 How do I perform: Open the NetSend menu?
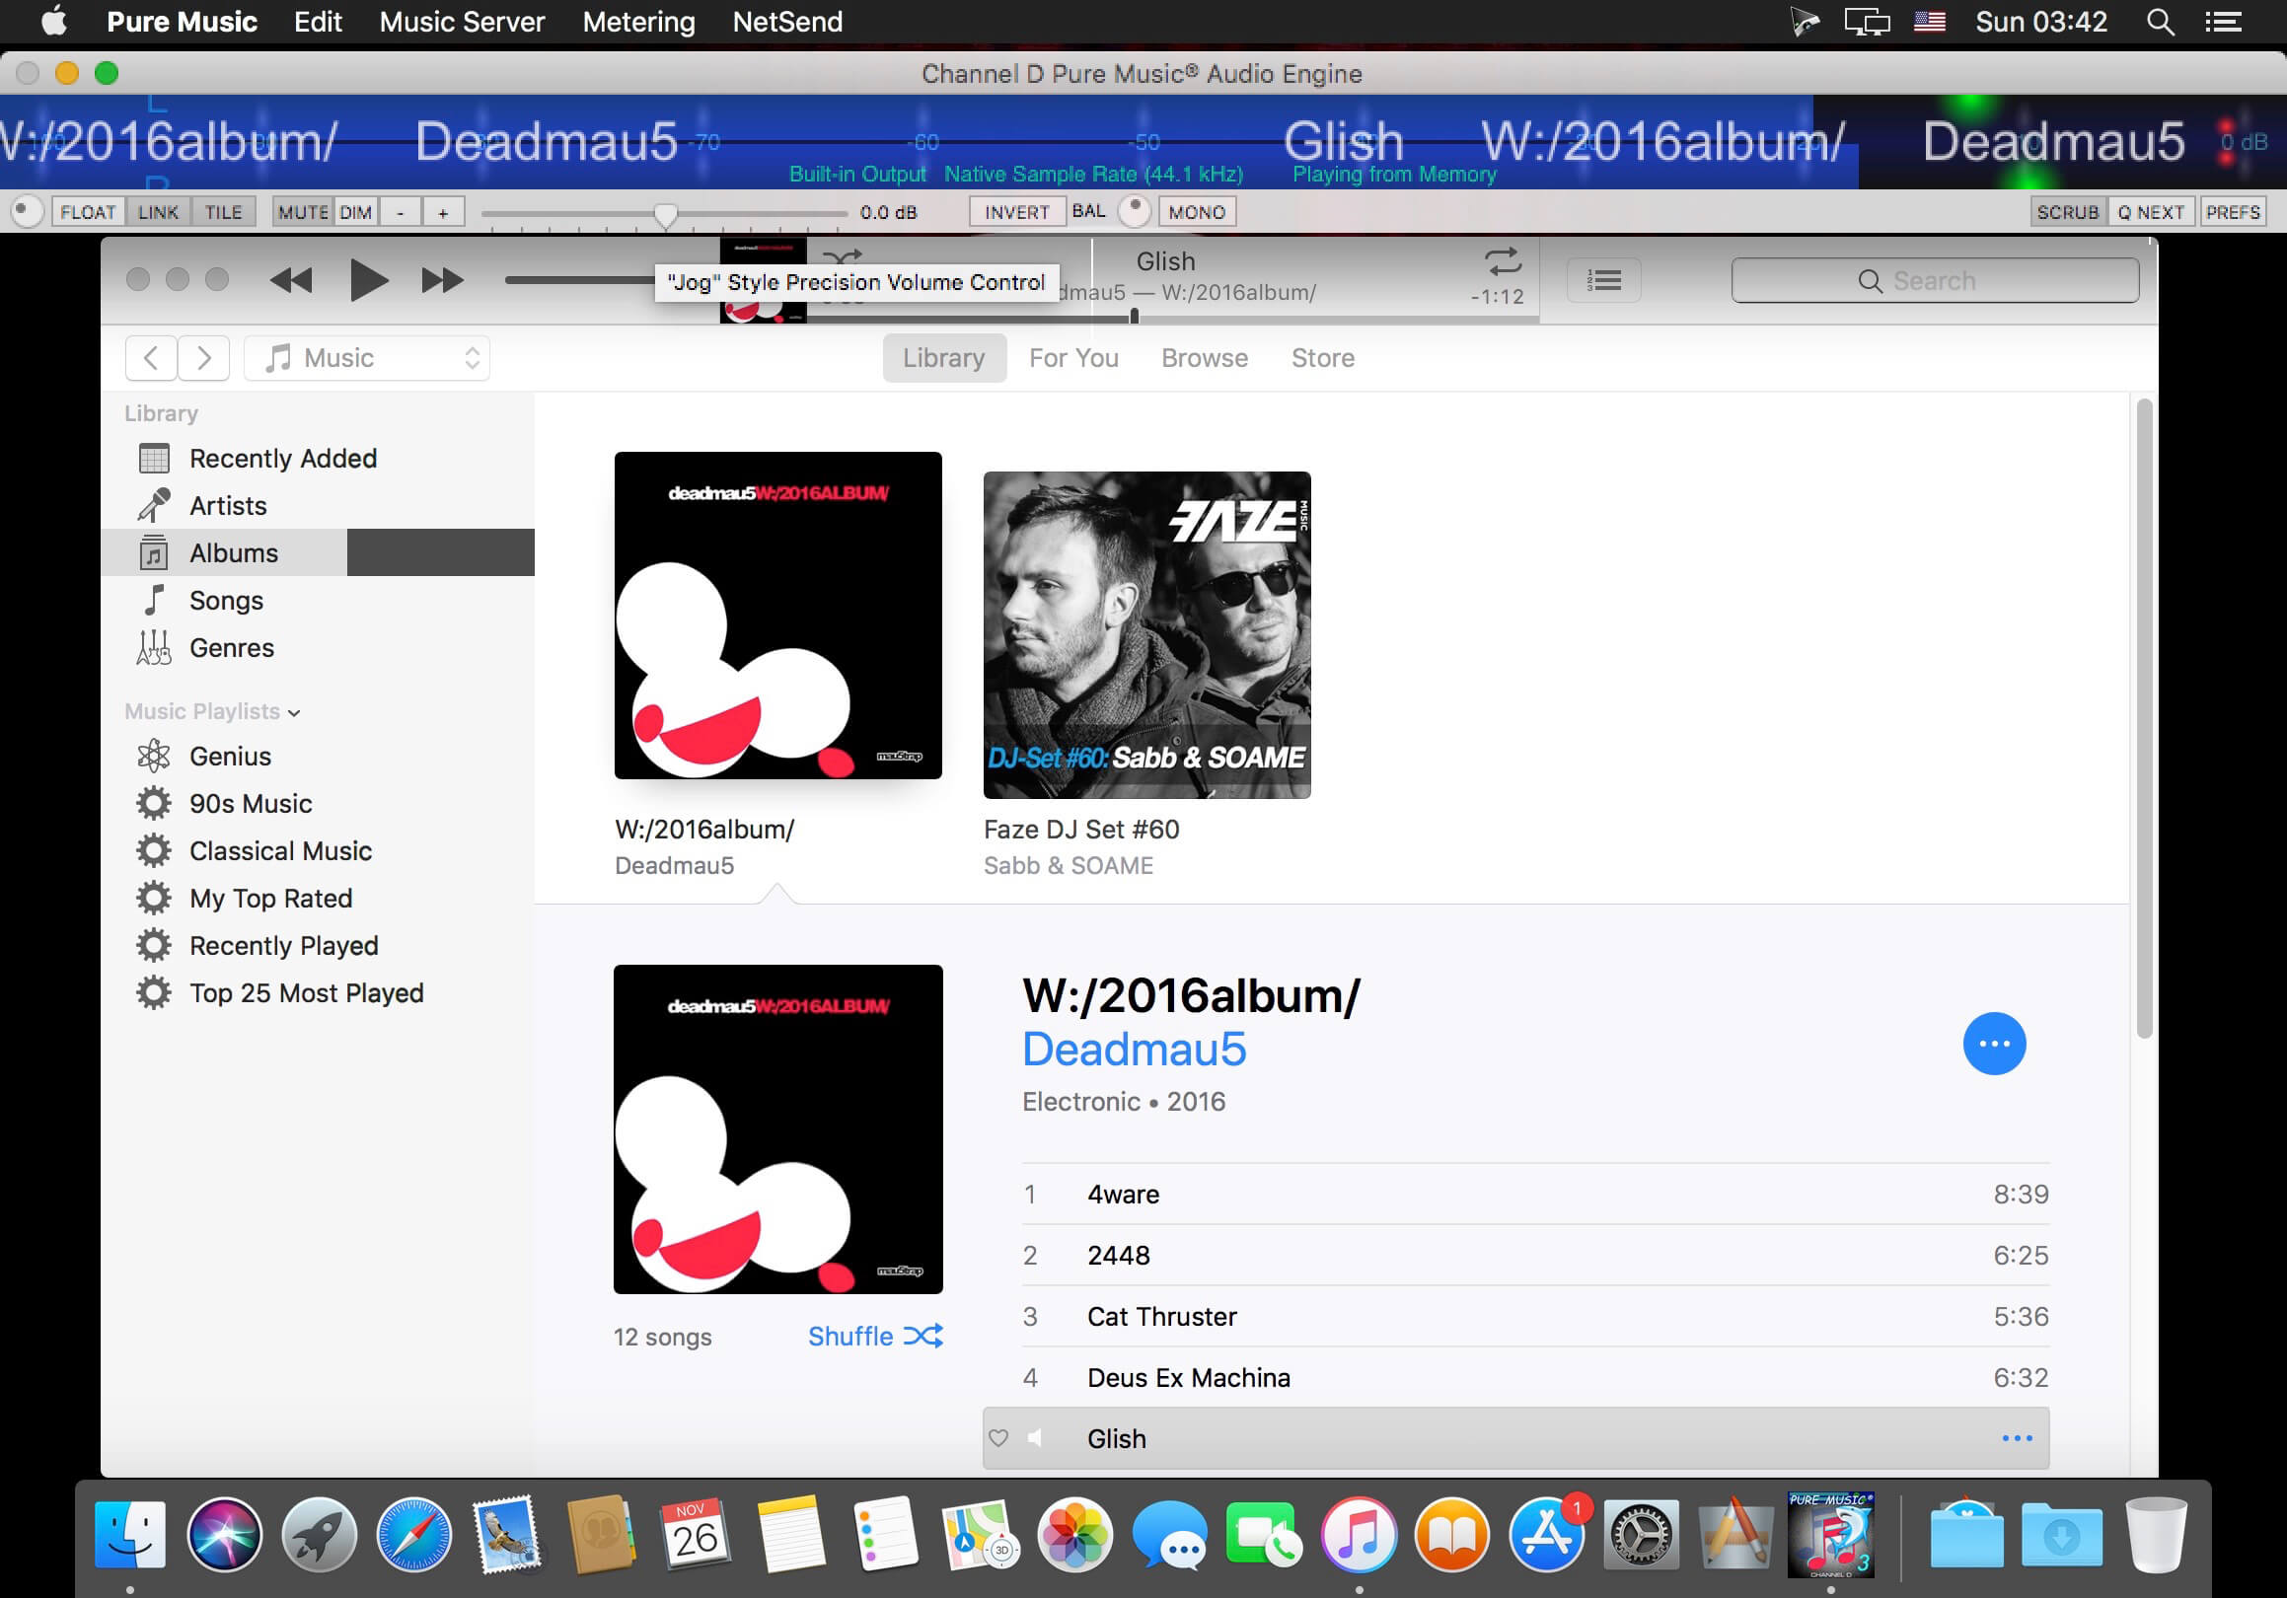click(x=787, y=22)
